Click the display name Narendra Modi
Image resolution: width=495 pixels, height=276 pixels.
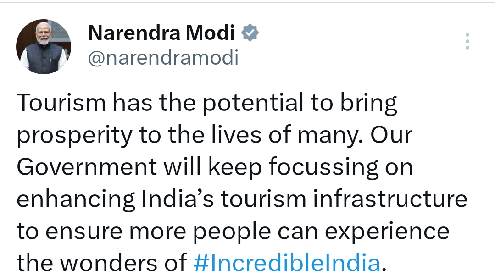(161, 33)
